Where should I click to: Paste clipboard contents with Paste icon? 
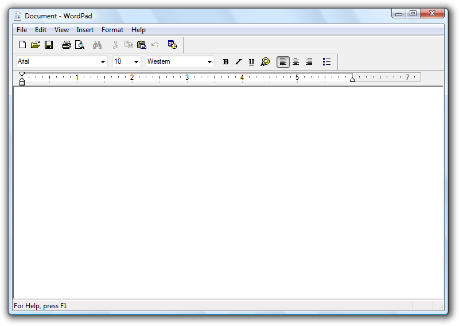[x=142, y=45]
